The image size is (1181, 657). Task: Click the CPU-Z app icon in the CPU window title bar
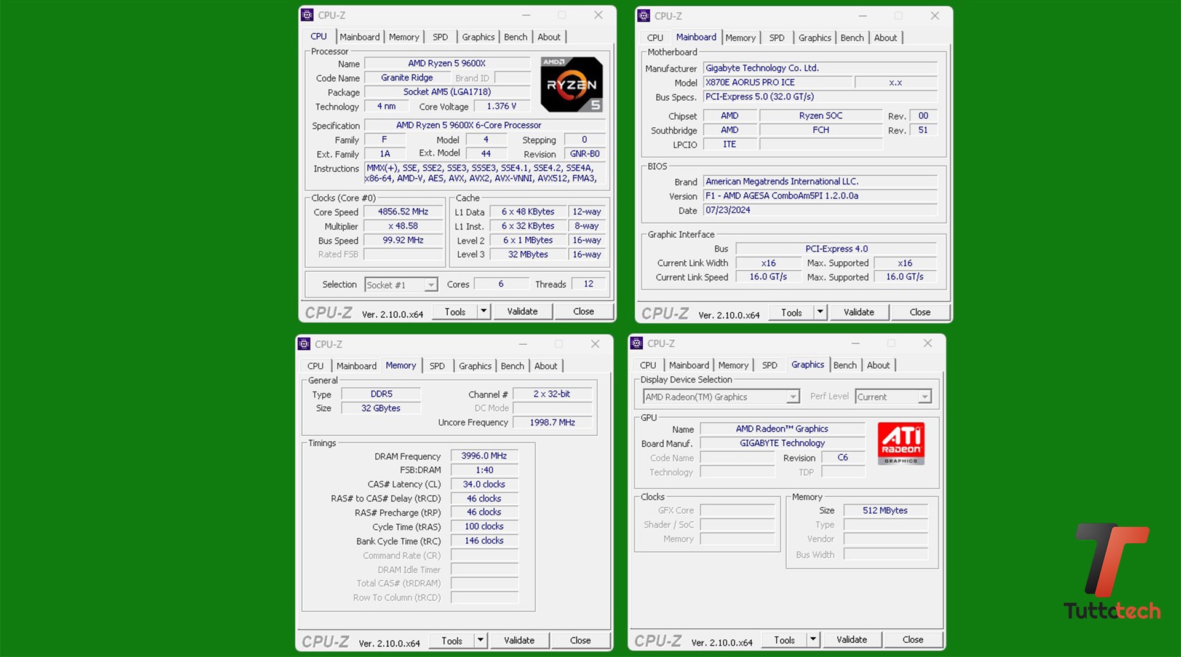click(x=308, y=15)
